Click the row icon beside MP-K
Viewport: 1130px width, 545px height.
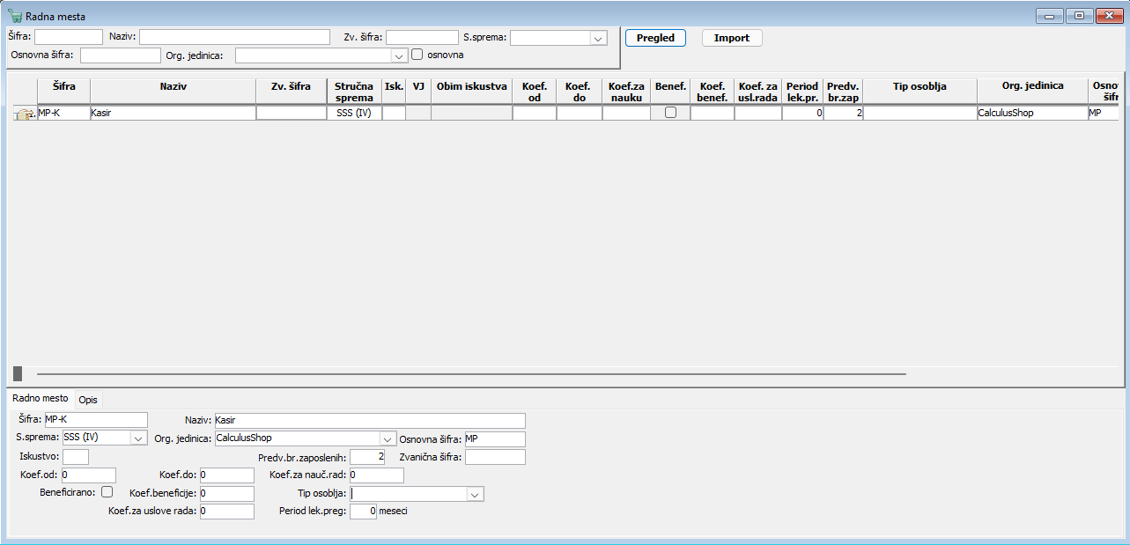(24, 114)
